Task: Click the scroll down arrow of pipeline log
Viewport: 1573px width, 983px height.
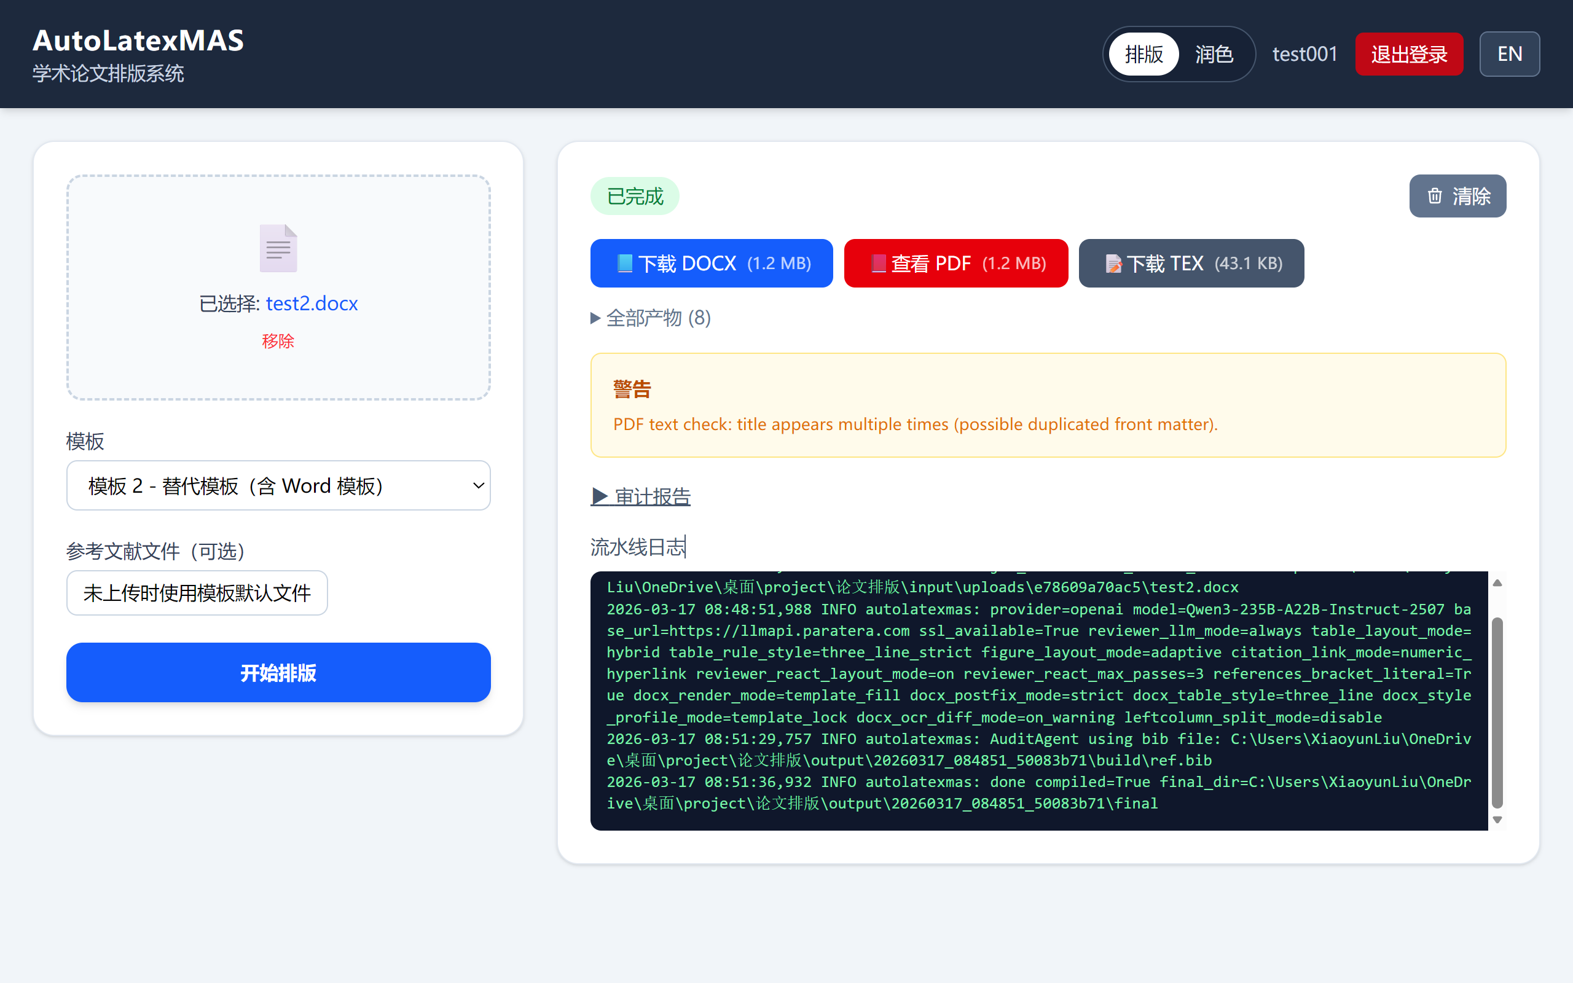Action: tap(1497, 820)
